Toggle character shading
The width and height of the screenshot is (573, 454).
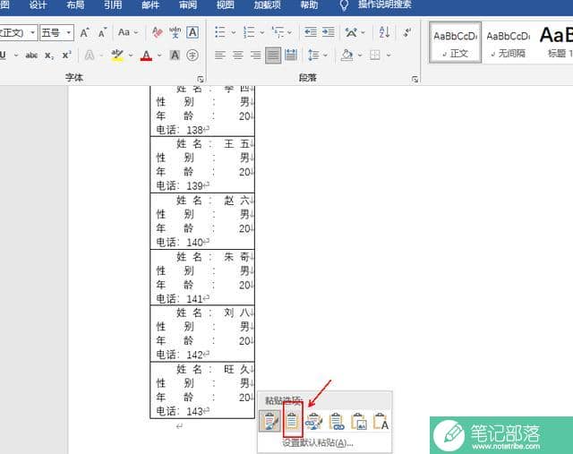pyautogui.click(x=175, y=56)
